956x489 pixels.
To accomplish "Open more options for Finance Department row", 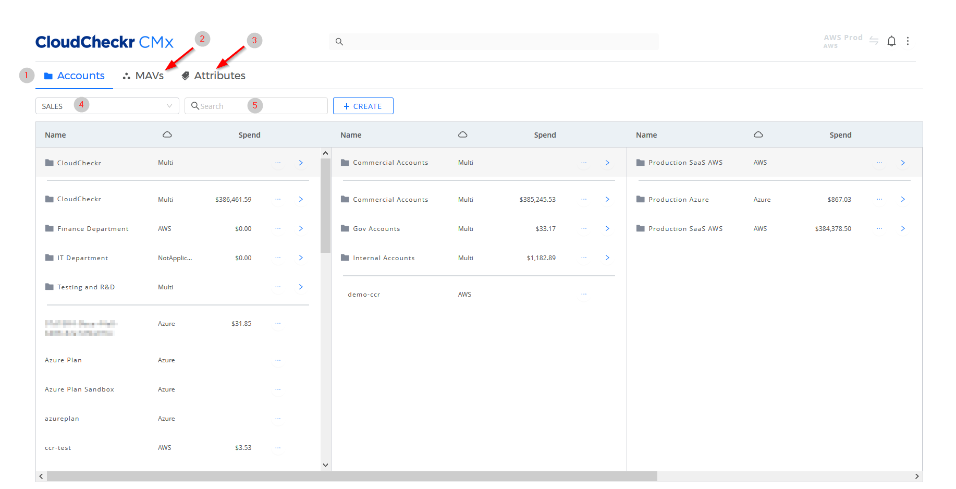I will click(278, 228).
